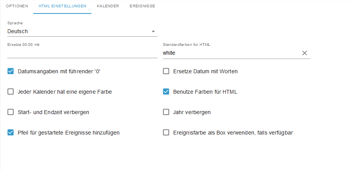Focus the Ersetze 00:00 mit input
This screenshot has height=170, width=355.
coord(82,53)
